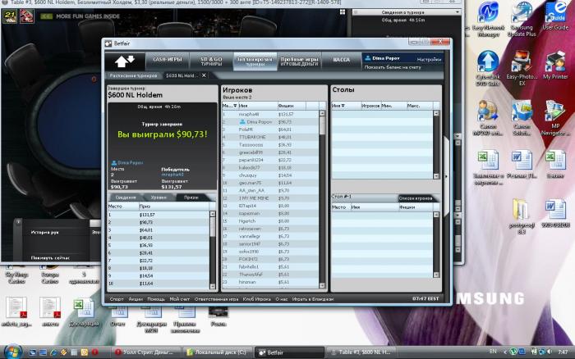Open Samsung Update Plus desktop icon
This screenshot has height=359, width=575.
coord(522,20)
